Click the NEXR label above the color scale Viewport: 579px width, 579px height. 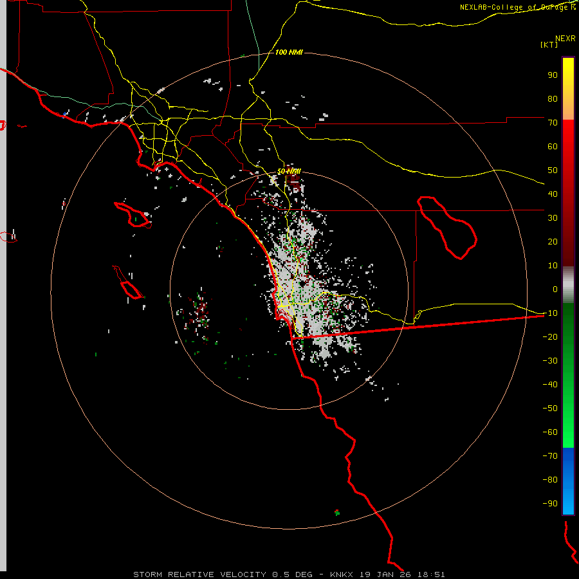pos(565,39)
